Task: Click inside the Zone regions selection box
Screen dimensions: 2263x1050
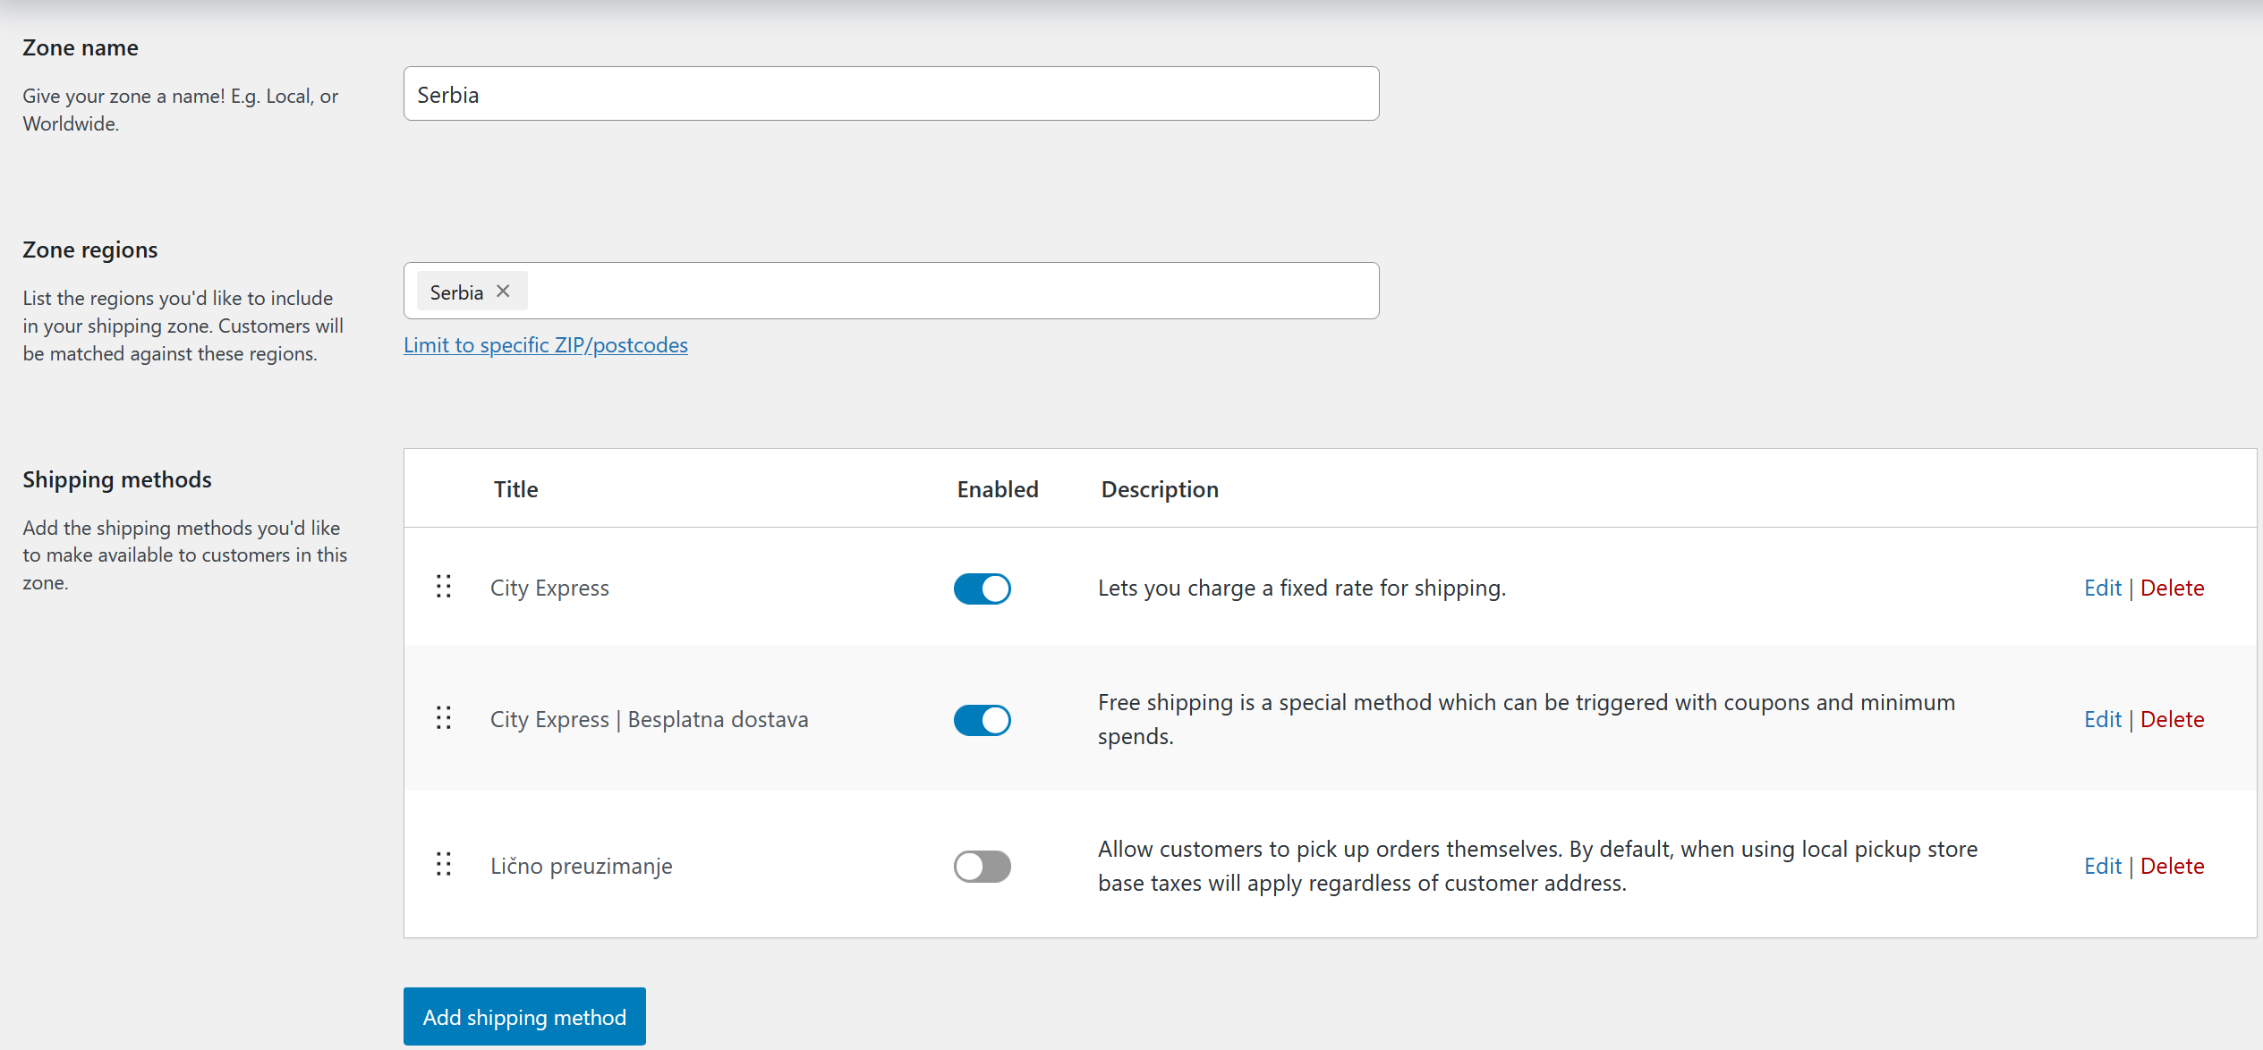Action: pos(891,291)
